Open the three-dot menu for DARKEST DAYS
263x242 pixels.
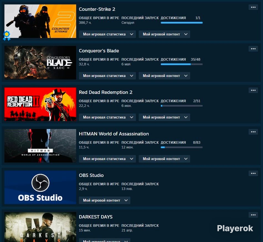[x=253, y=215]
